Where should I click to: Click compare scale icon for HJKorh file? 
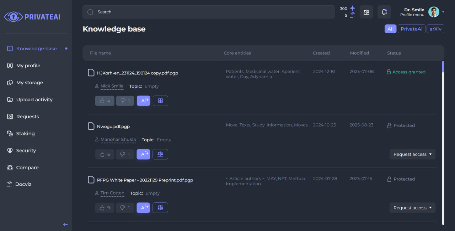coord(160,101)
